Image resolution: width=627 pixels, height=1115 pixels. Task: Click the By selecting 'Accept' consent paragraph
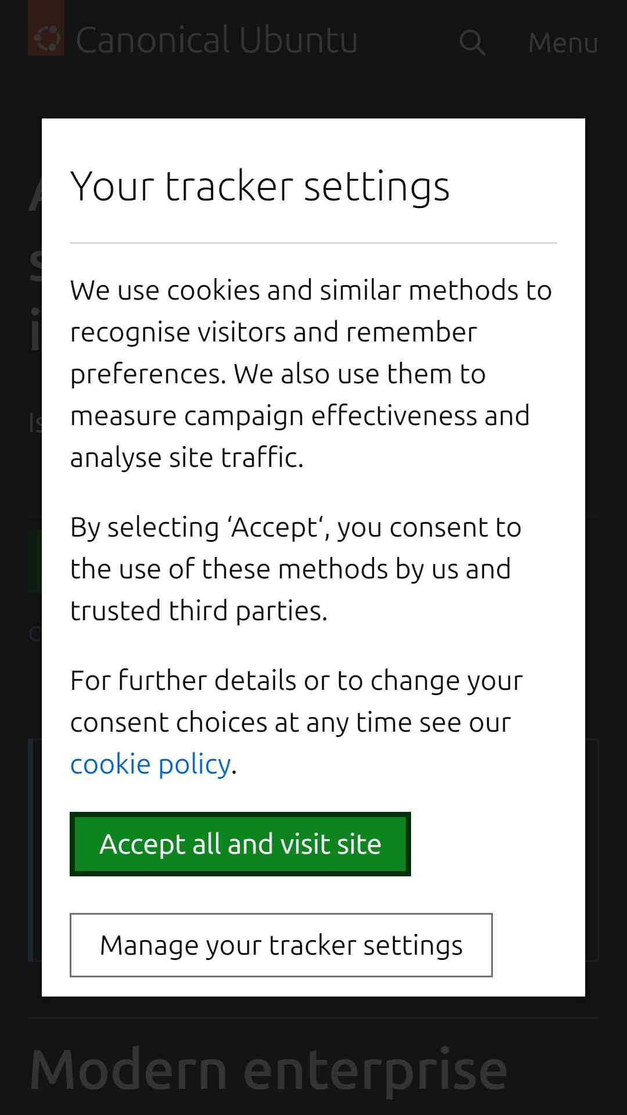(x=296, y=569)
